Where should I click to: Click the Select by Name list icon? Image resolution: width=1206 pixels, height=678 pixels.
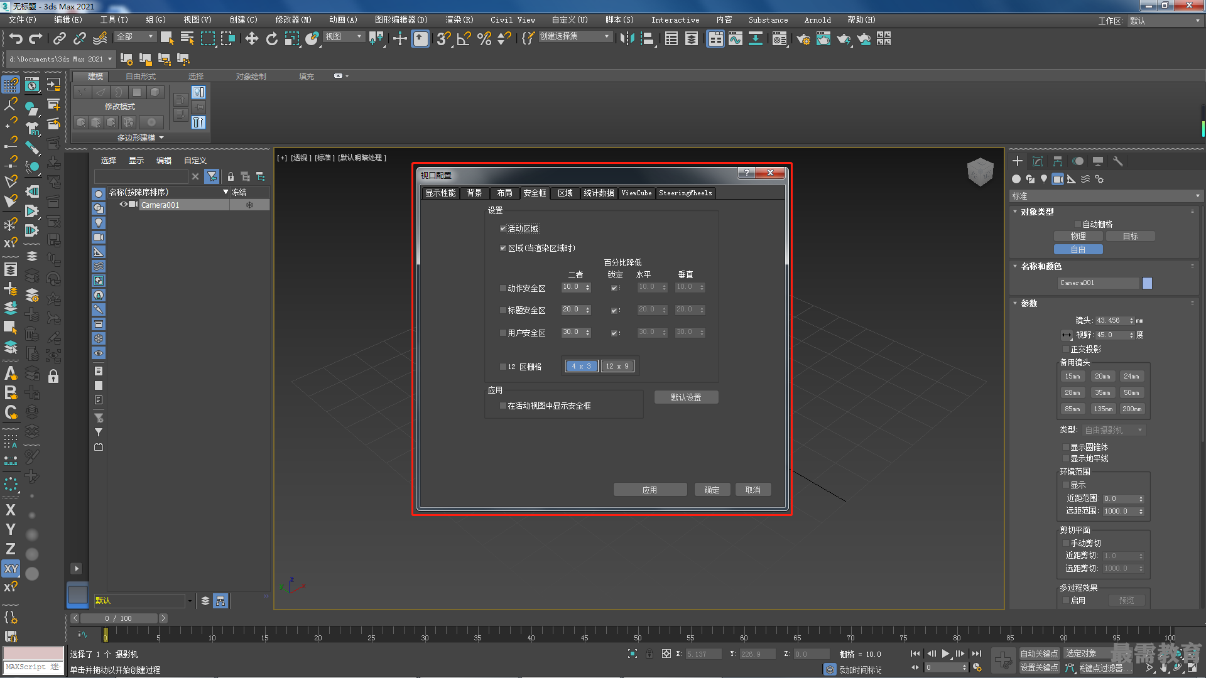pos(187,39)
